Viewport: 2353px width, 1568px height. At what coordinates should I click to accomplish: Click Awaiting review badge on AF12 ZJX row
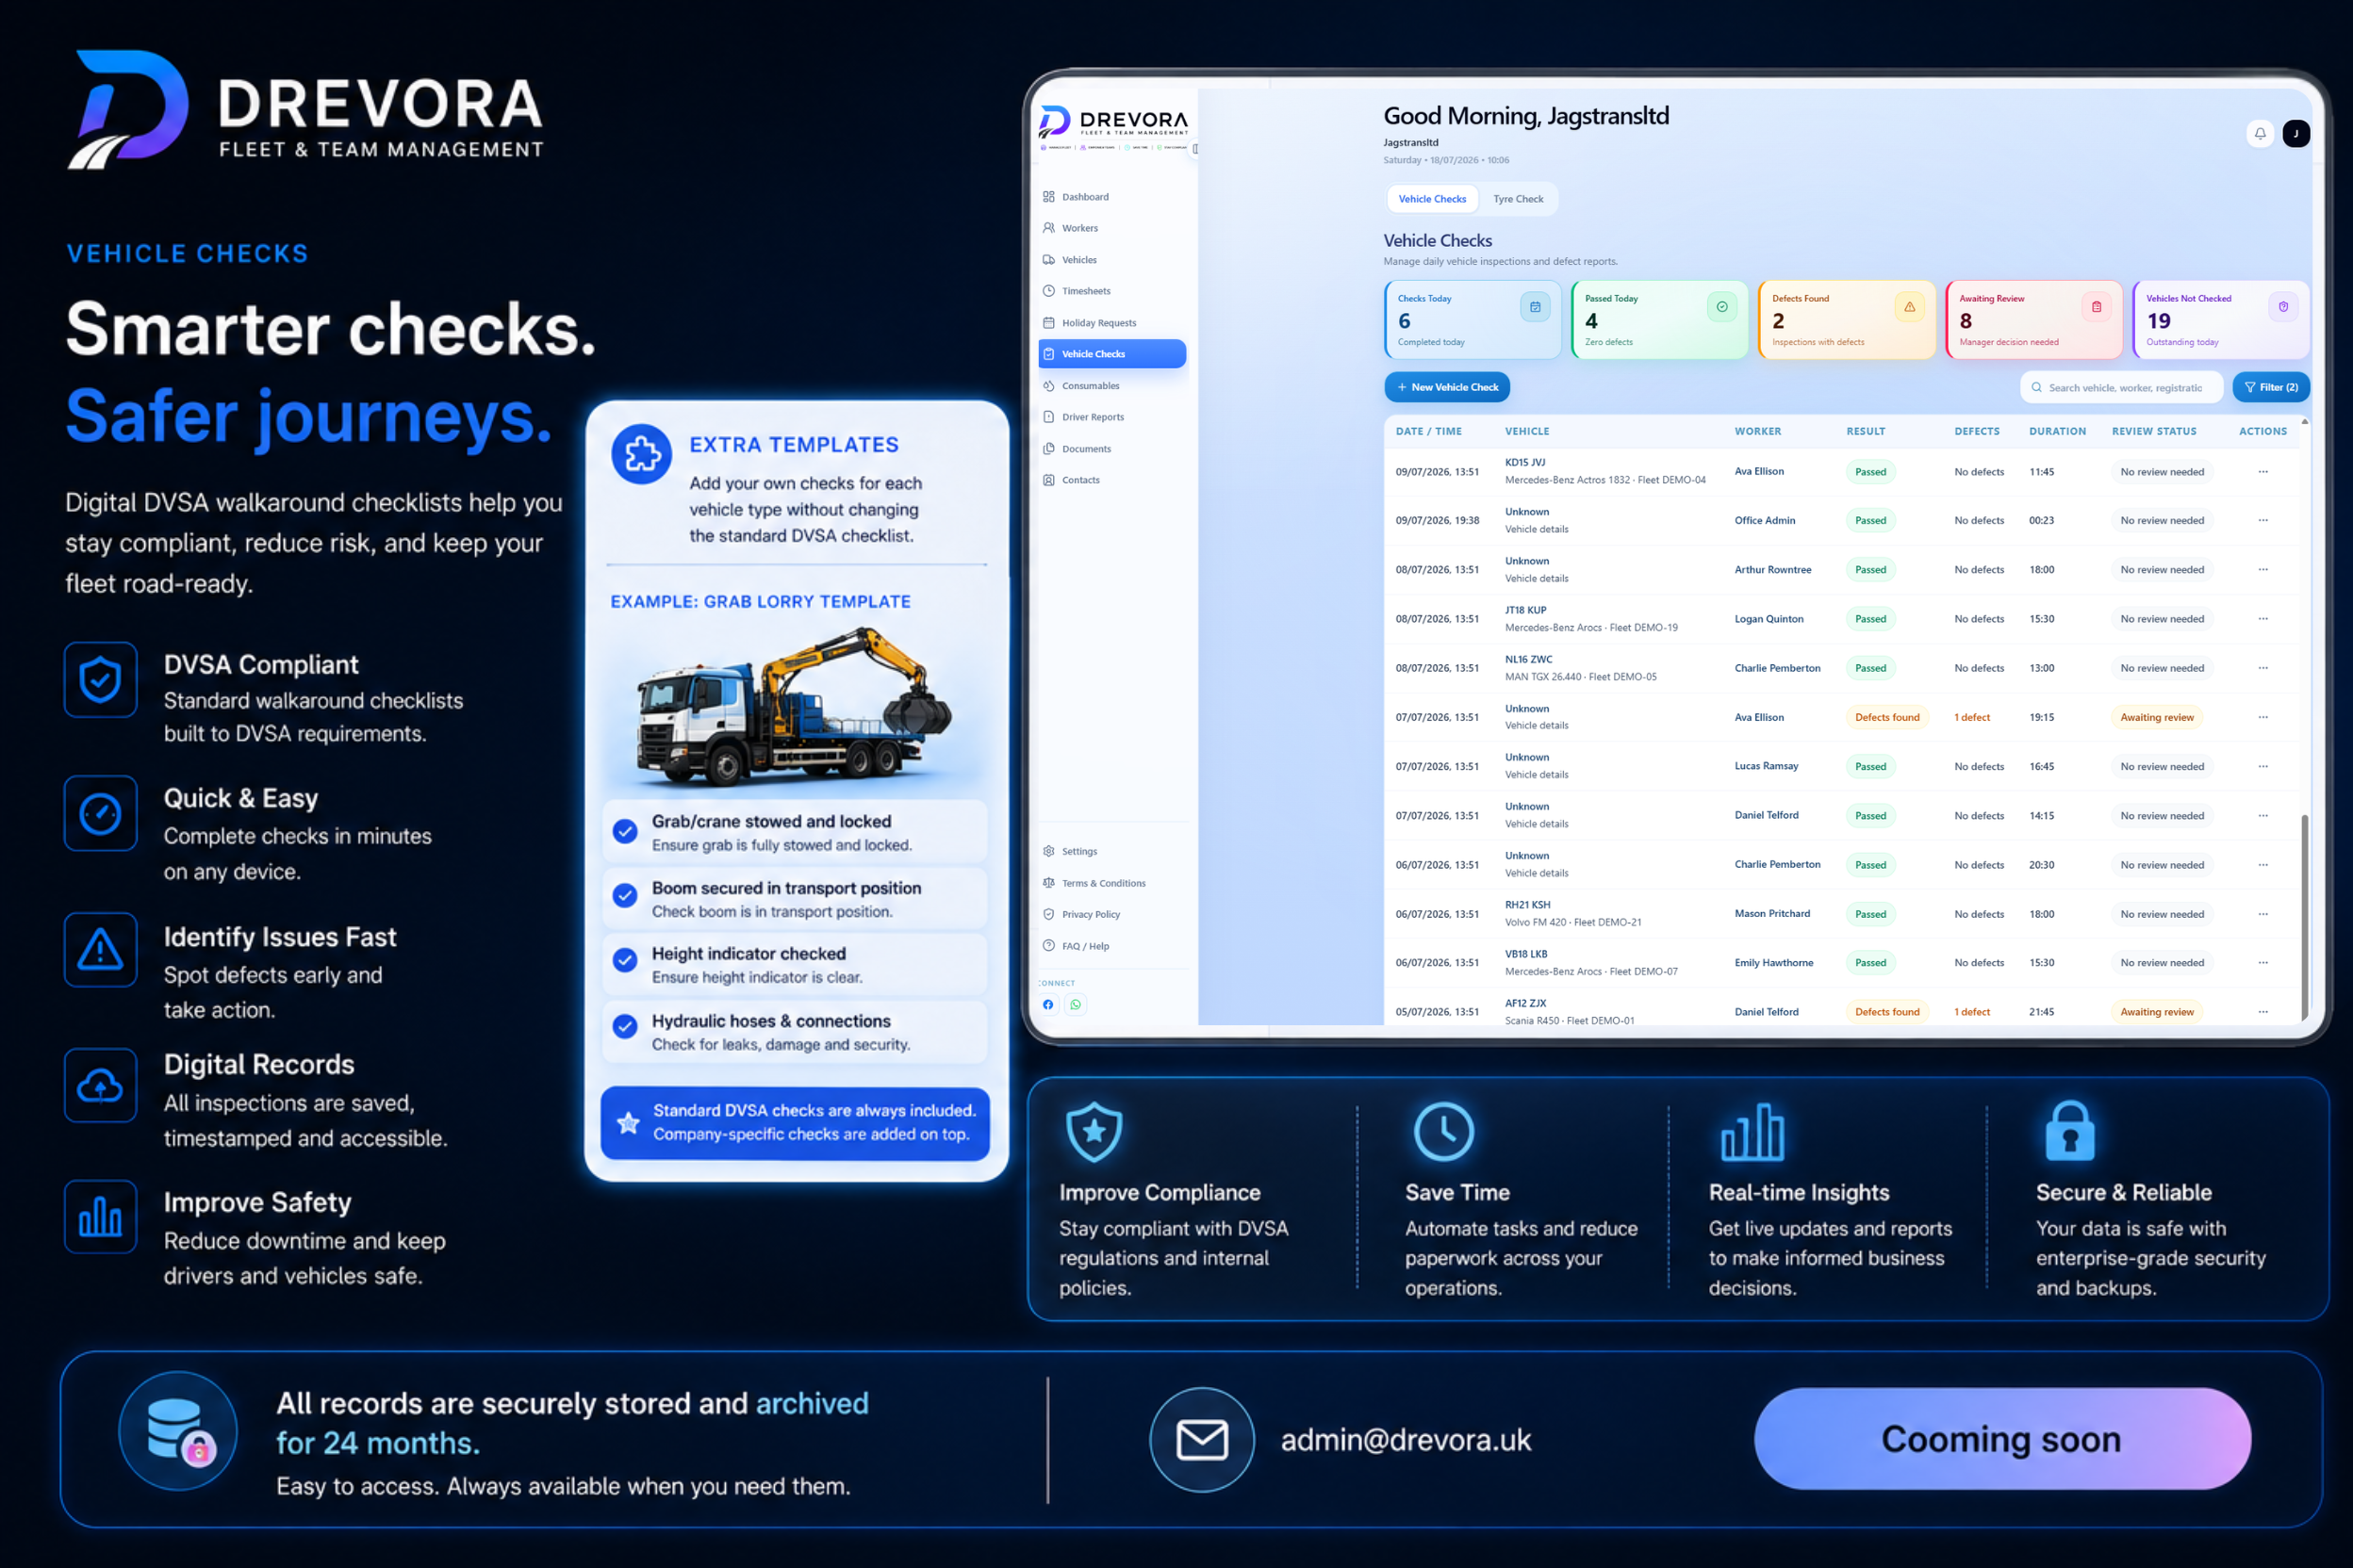coord(2157,1012)
